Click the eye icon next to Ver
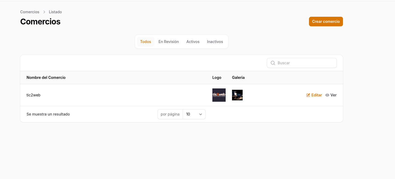Screen dimensions: 395x179 click(327, 95)
